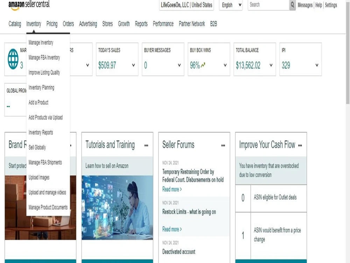Viewport: 350px width, 263px height.
Task: Open the Advertising menu
Action: 88,24
